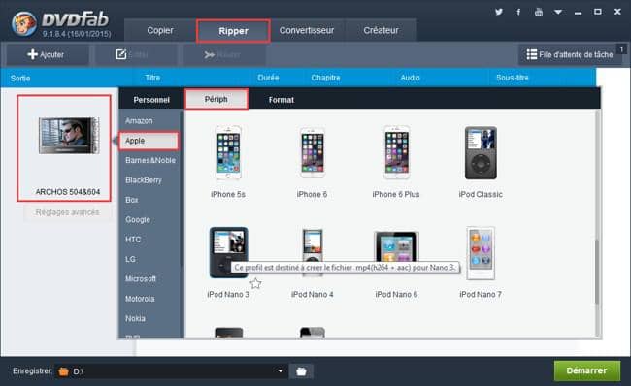Select Apple in the brand list

coord(149,141)
